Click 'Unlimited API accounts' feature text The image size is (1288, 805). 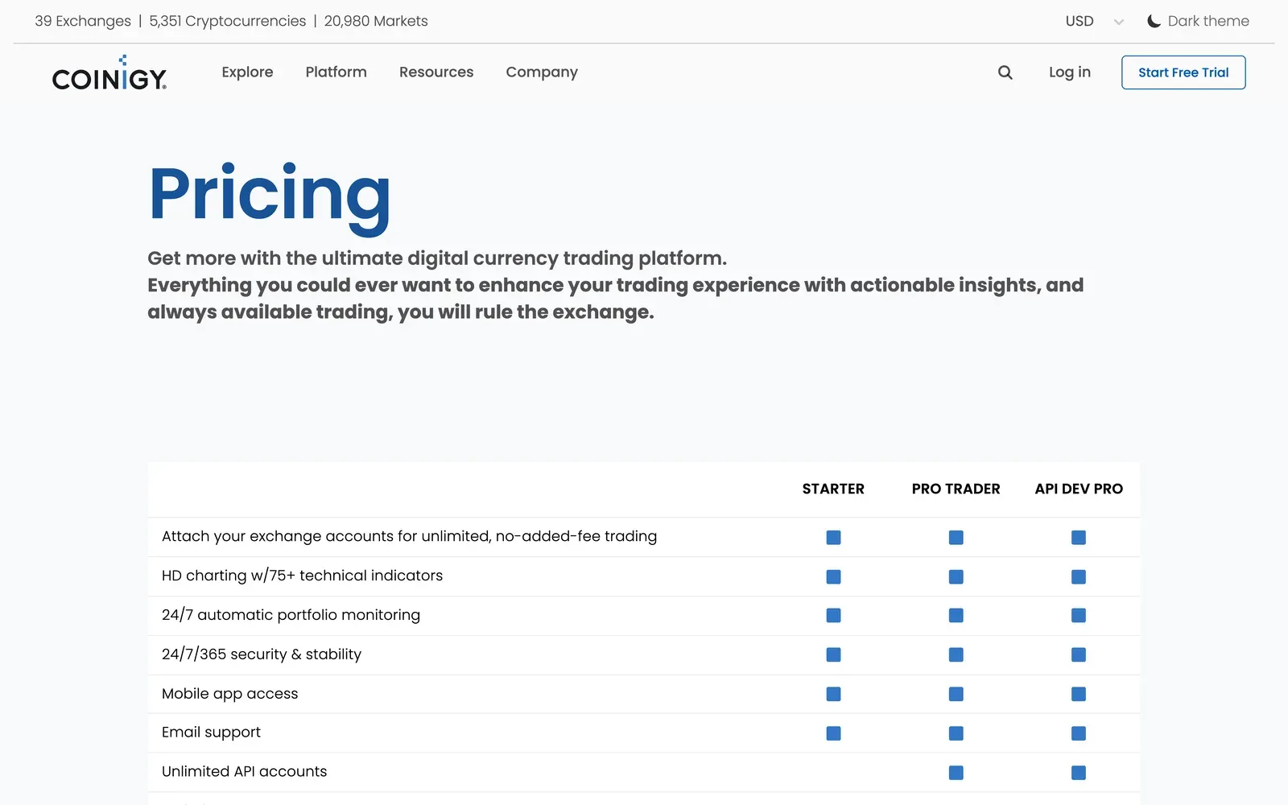click(244, 771)
